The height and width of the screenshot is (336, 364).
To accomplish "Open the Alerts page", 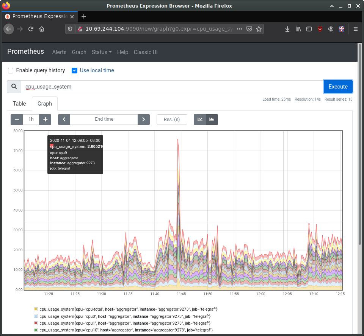I will pyautogui.click(x=59, y=52).
